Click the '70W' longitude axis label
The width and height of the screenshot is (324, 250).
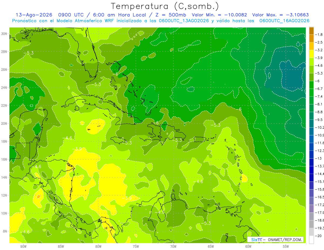coord(173,247)
